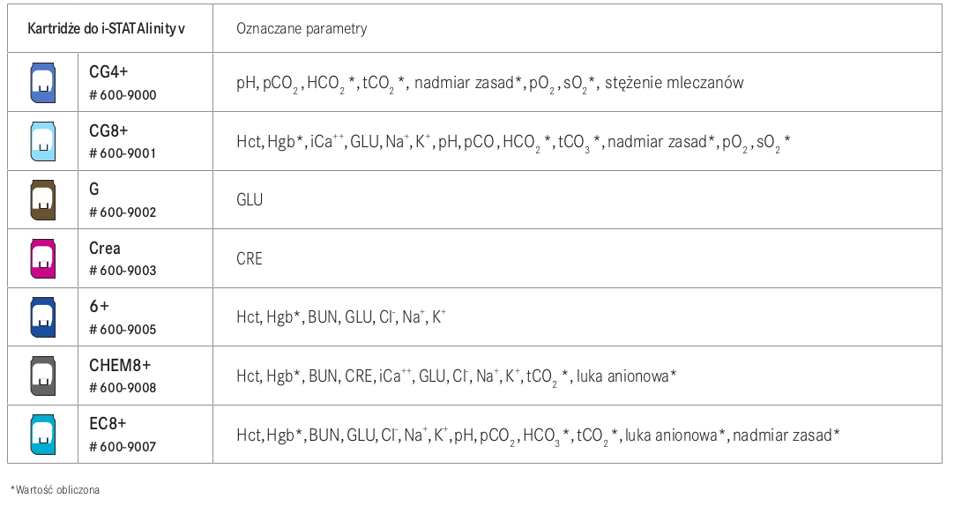Select the brown G cartridge icon

pos(43,200)
